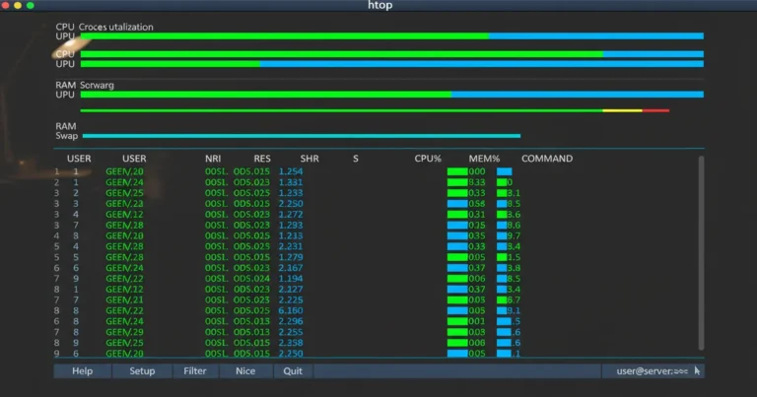The width and height of the screenshot is (757, 397).
Task: Click the Filter button
Action: point(194,371)
